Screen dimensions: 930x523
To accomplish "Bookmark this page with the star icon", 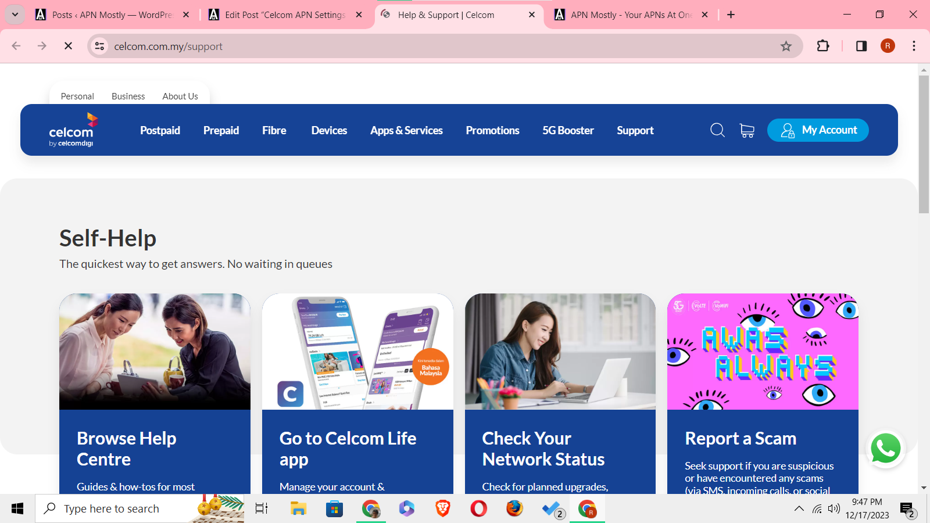I will (x=786, y=46).
